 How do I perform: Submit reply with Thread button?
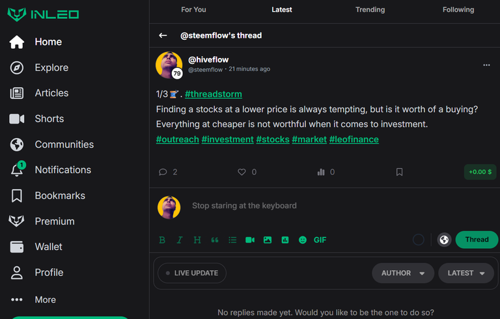click(477, 240)
